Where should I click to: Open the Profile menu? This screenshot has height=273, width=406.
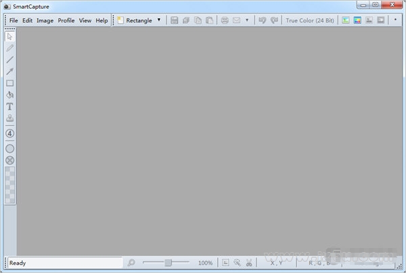pyautogui.click(x=66, y=20)
